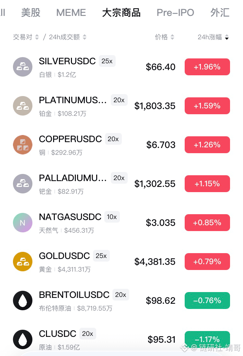Tap the NATGASUSDC gradient N icon
Viewport: 243px width, 356px height.
point(23,223)
